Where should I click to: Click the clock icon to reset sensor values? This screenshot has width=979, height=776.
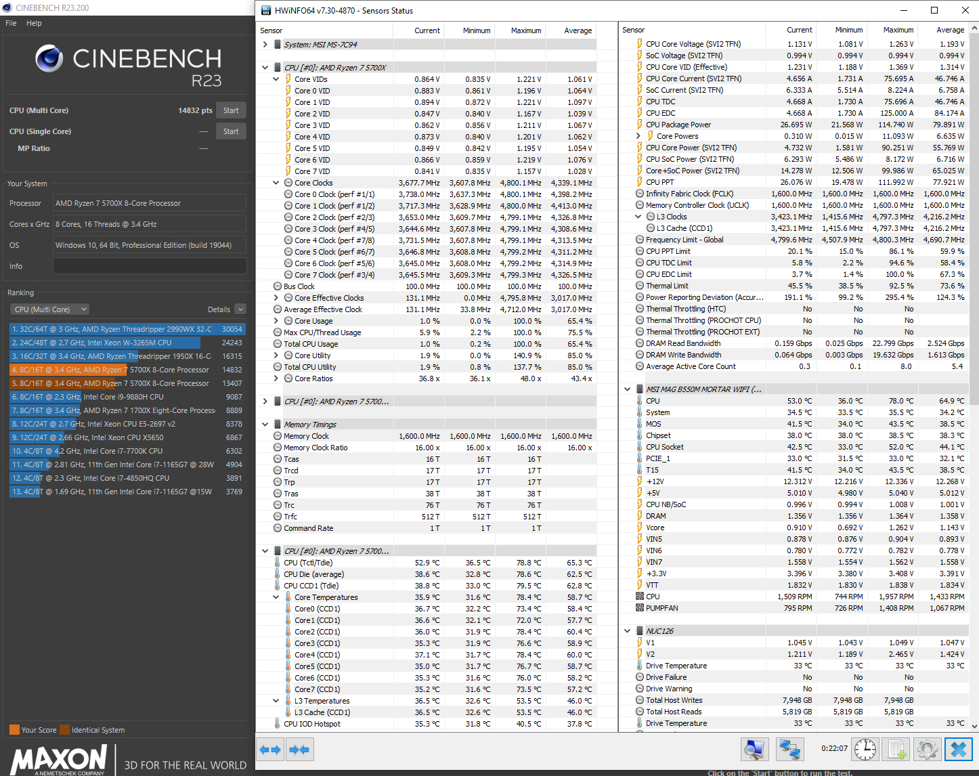[865, 750]
